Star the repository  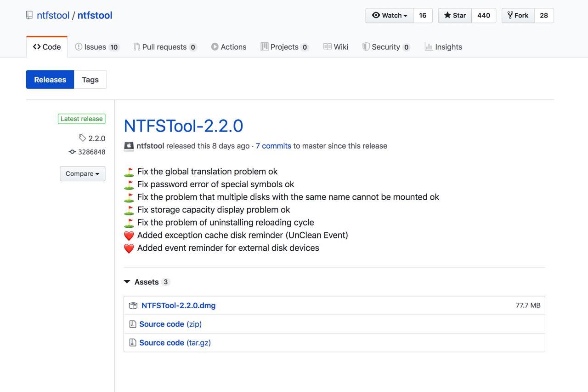click(x=455, y=15)
